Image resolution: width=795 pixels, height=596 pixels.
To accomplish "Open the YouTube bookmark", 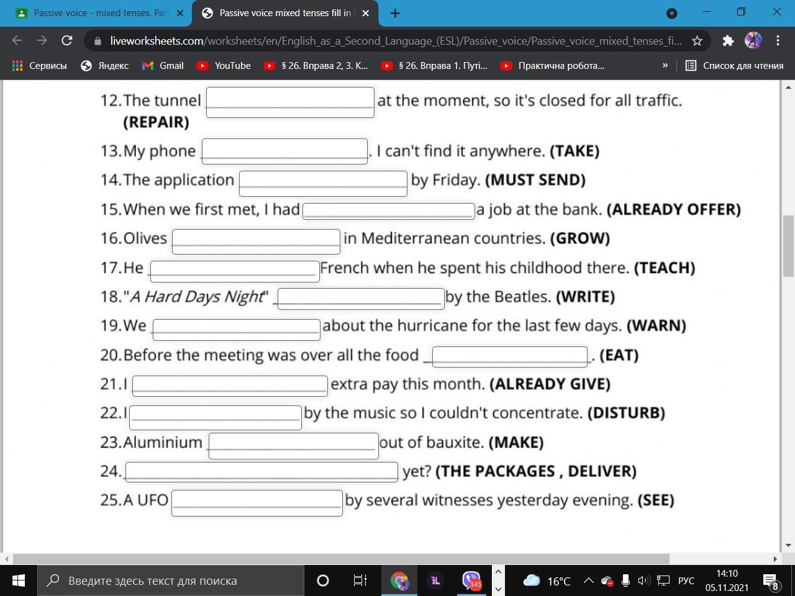I will point(224,65).
